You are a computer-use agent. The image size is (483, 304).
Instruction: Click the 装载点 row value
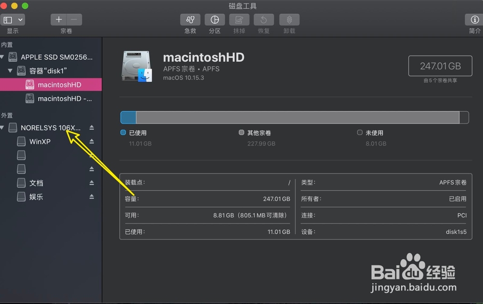(289, 183)
